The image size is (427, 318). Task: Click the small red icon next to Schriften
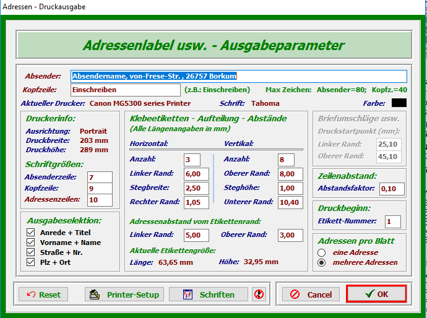258,294
